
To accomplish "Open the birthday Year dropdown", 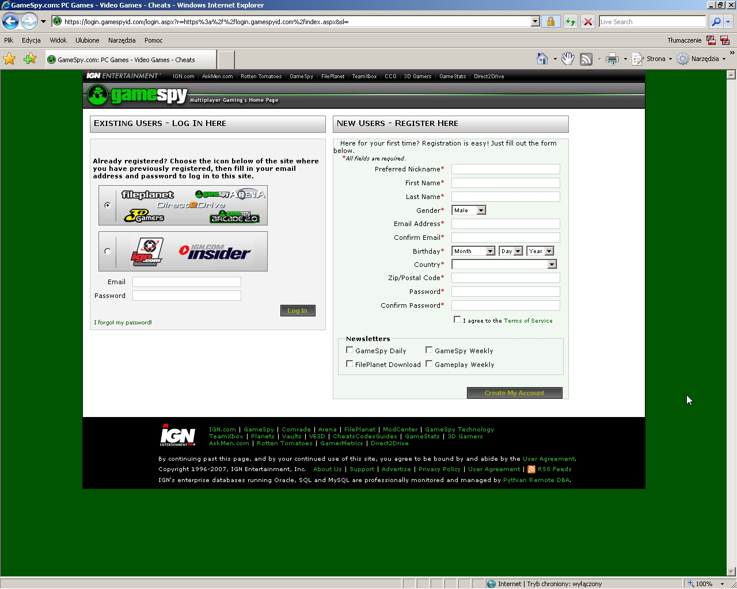I will [540, 251].
